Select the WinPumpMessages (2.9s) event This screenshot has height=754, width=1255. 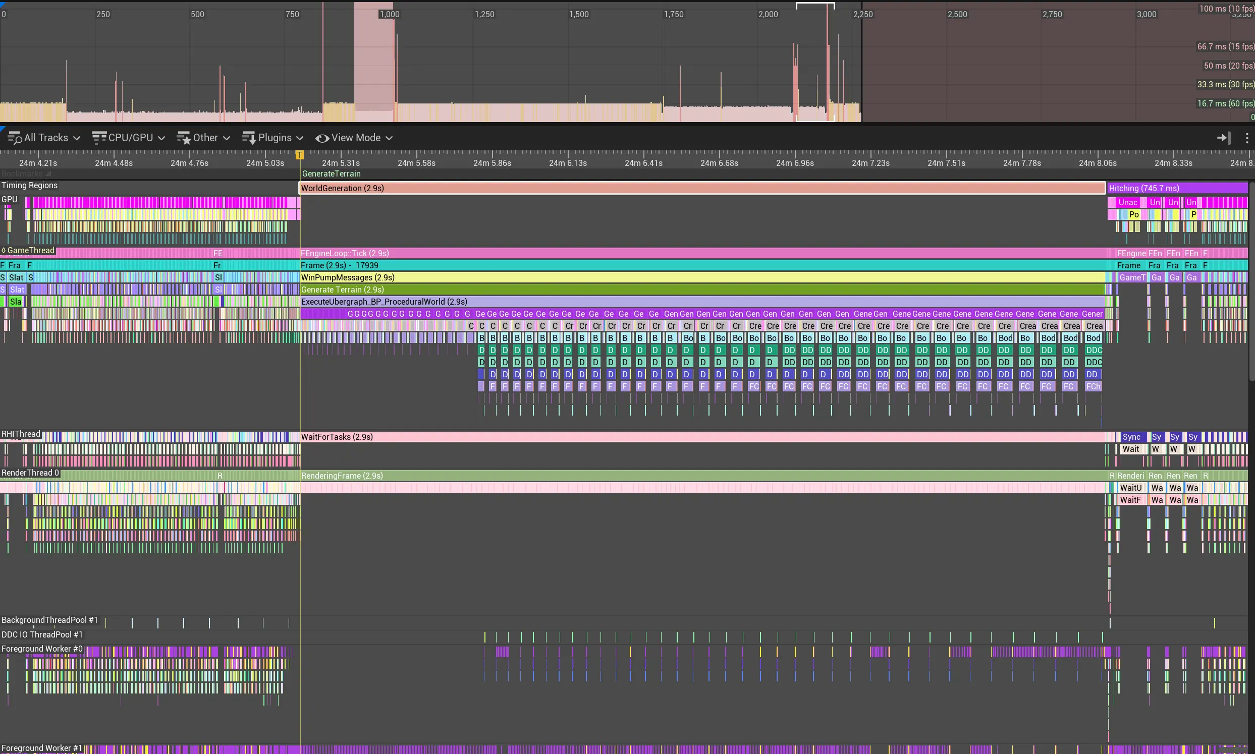702,277
